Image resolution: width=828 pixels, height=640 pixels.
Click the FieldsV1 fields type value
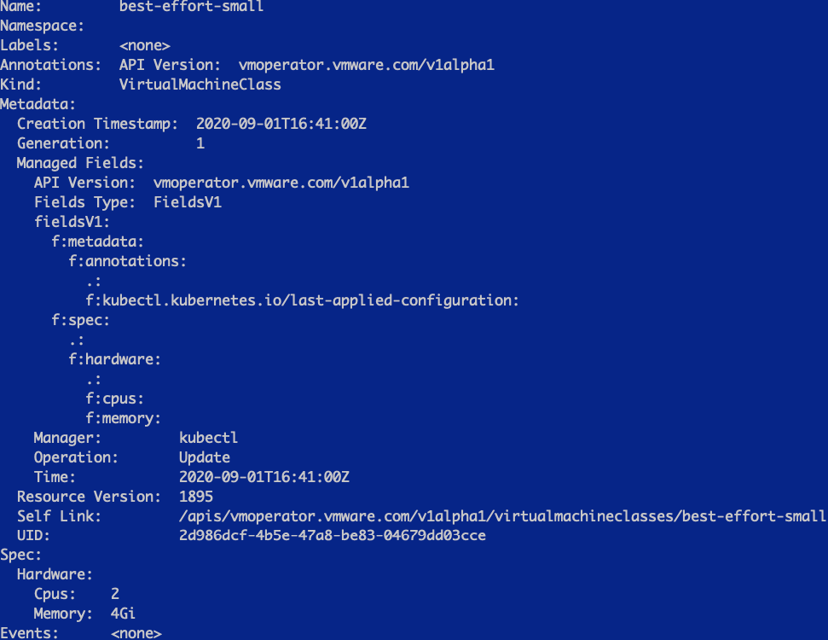coord(188,202)
